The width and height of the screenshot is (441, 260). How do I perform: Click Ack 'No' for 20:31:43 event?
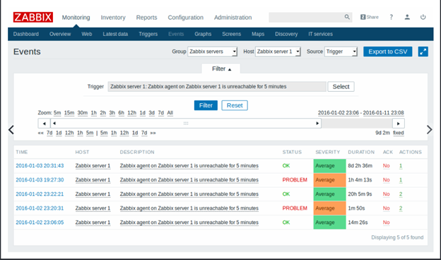point(386,166)
